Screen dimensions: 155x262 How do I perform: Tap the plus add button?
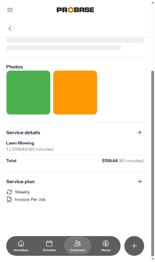(134, 246)
